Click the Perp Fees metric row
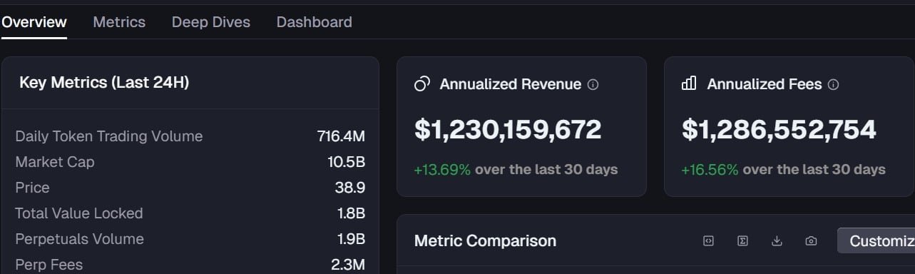This screenshot has width=915, height=274. pyautogui.click(x=190, y=265)
